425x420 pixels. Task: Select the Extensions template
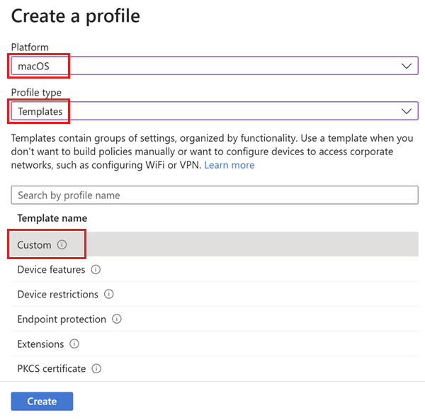click(x=40, y=344)
